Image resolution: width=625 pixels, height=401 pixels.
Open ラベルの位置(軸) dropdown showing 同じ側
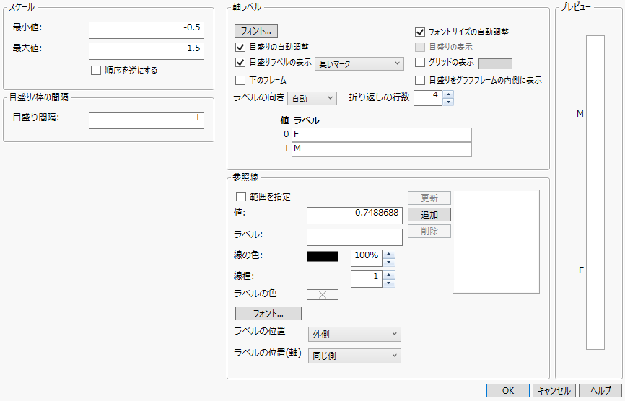[x=354, y=356]
